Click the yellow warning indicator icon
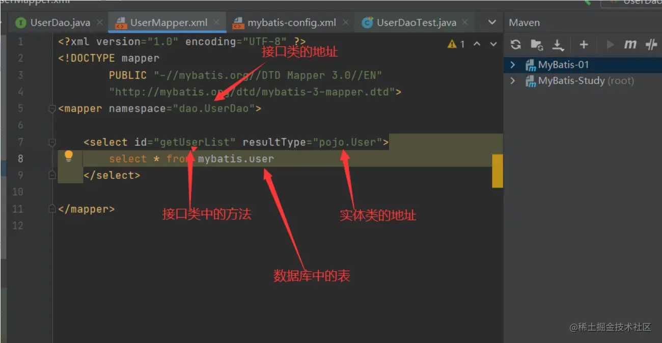662x343 pixels. 452,44
